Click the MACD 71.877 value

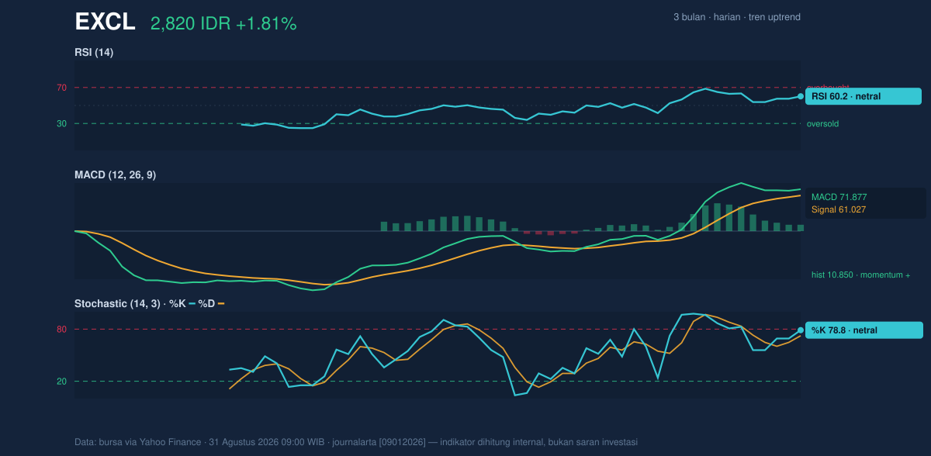(x=839, y=197)
